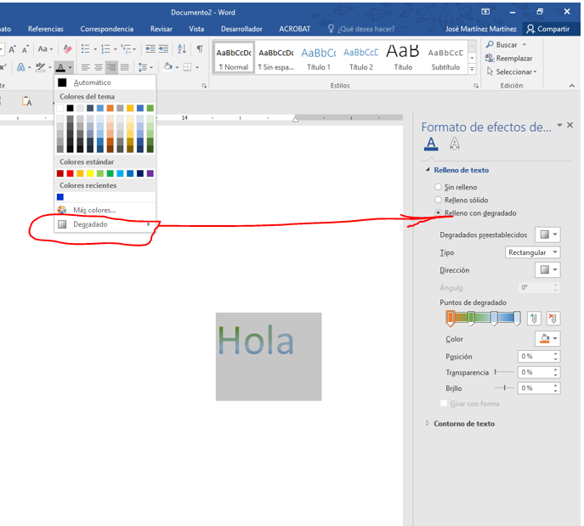Click the bullet list icon

coord(86,48)
